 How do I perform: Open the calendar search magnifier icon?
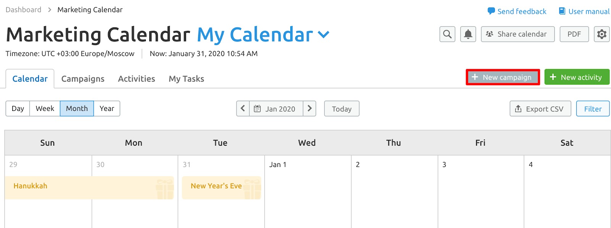pos(447,34)
